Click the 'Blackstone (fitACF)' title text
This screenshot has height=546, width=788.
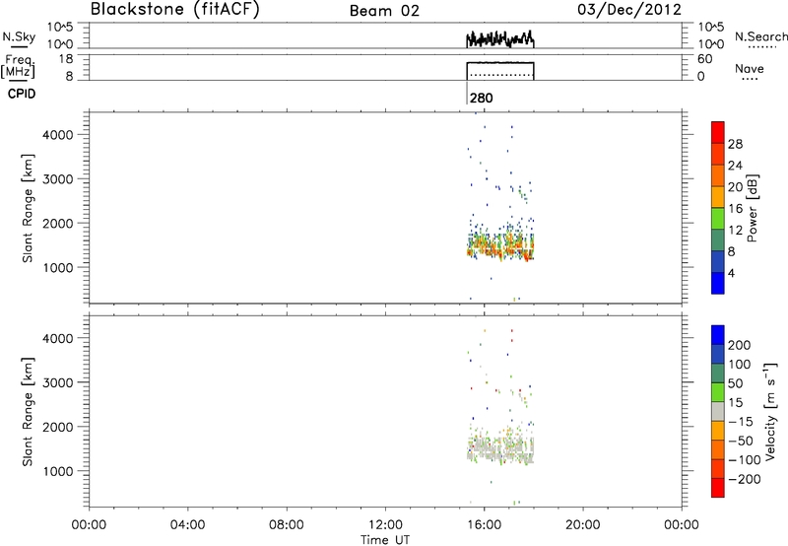[175, 10]
